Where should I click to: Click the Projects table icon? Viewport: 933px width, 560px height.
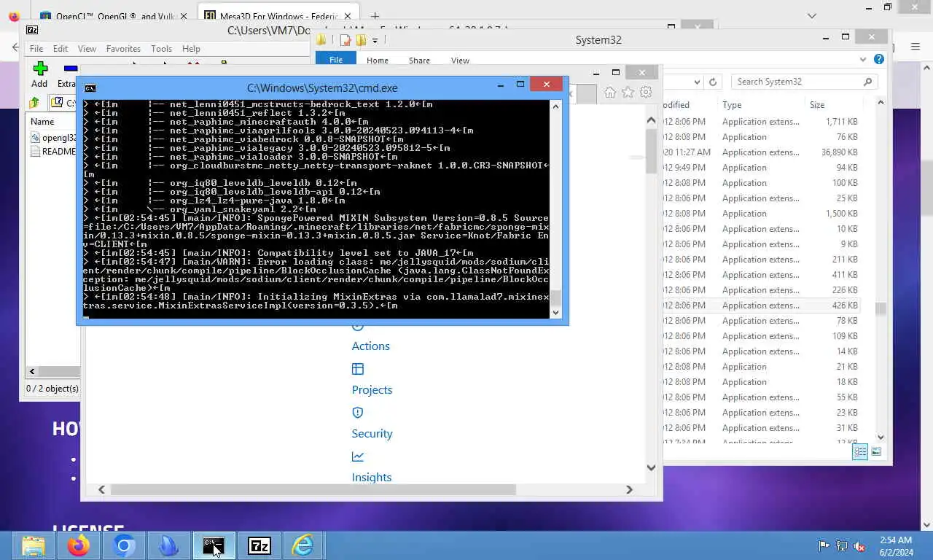click(357, 369)
